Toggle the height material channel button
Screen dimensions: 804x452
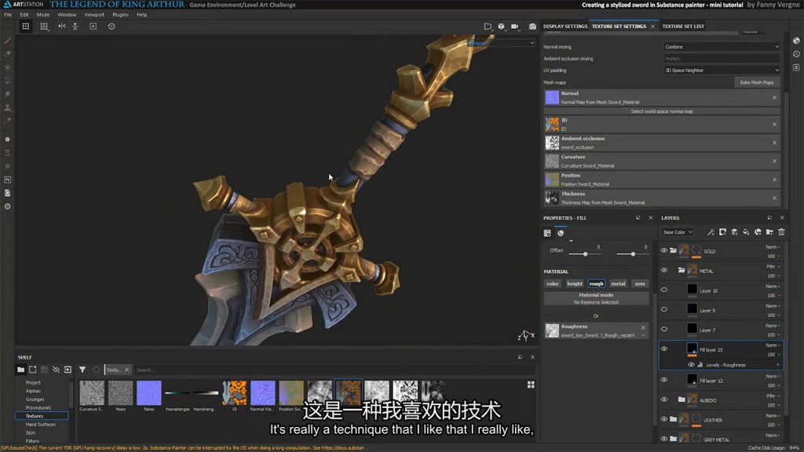tap(574, 283)
